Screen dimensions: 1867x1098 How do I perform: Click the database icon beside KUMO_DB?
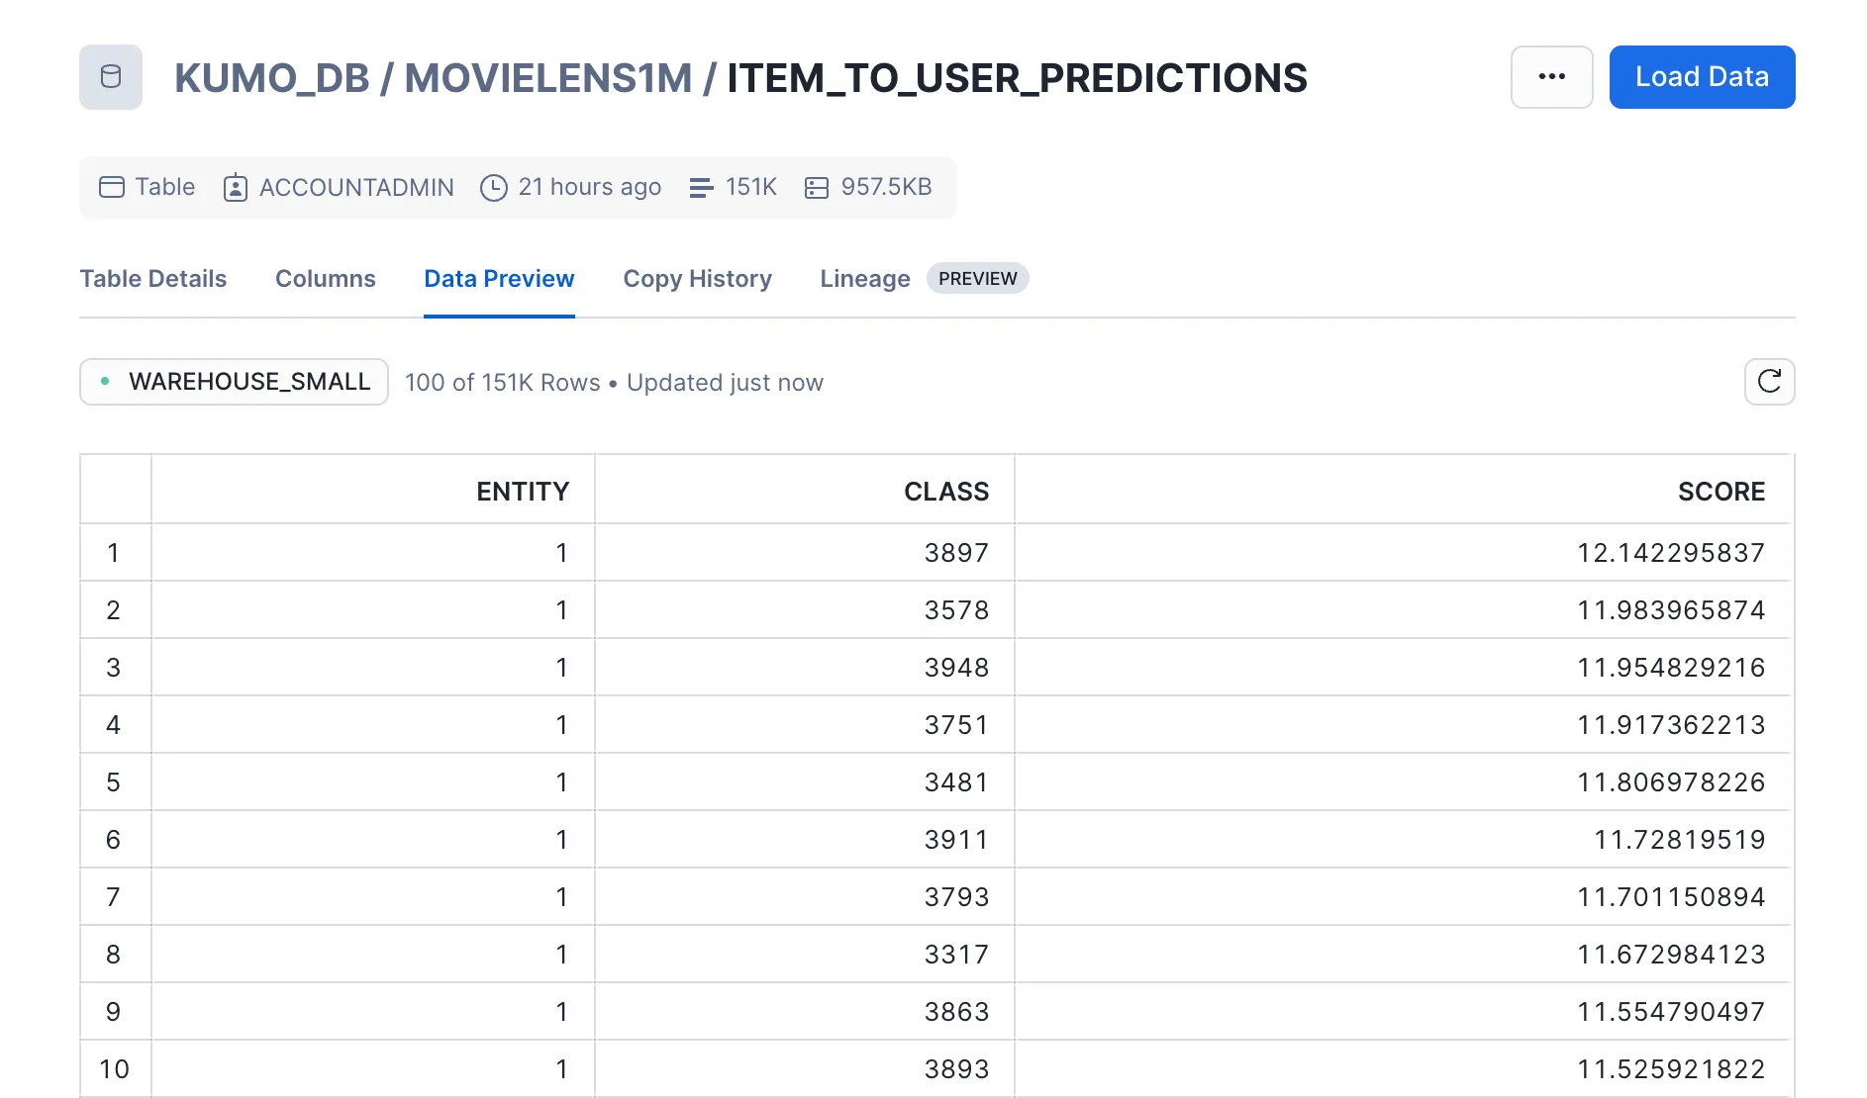111,77
